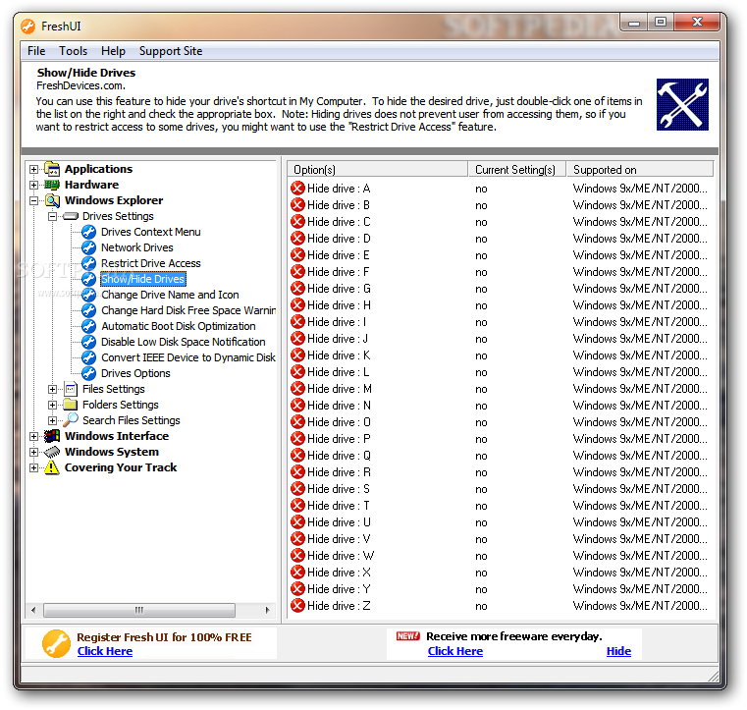Expand the Files Settings branch
The height and width of the screenshot is (710, 747).
coord(52,389)
